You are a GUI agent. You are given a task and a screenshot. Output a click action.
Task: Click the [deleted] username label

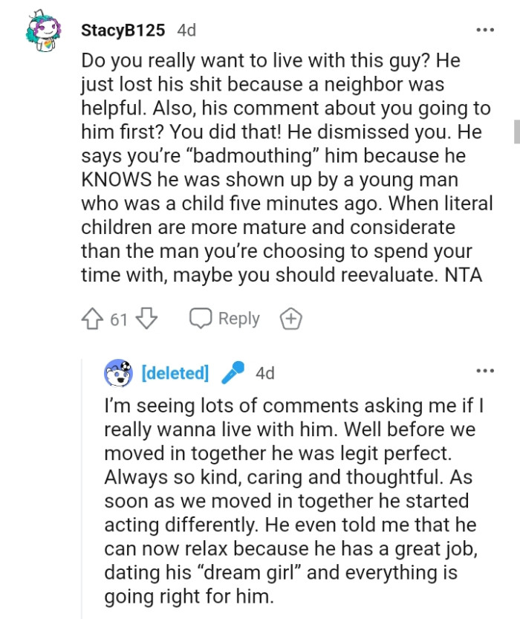[175, 372]
